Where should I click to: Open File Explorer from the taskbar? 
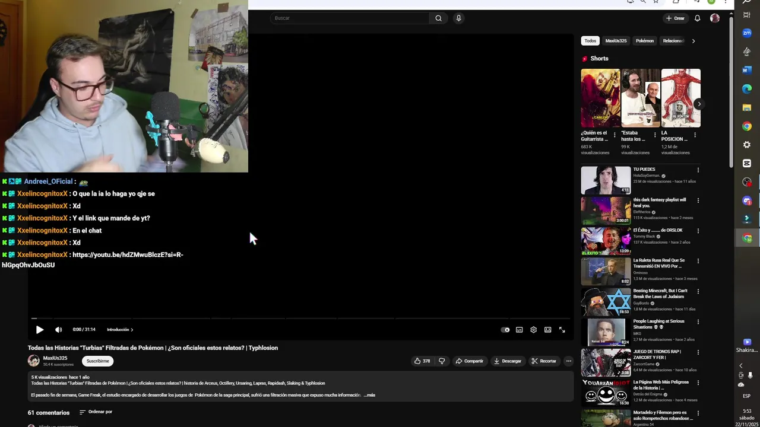click(747, 108)
